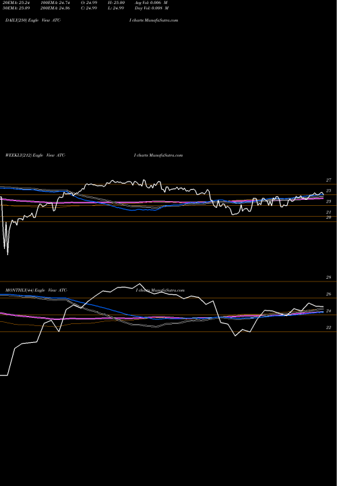Click the 20EMA value at the top
337x486 pixels.
(x=15, y=2)
